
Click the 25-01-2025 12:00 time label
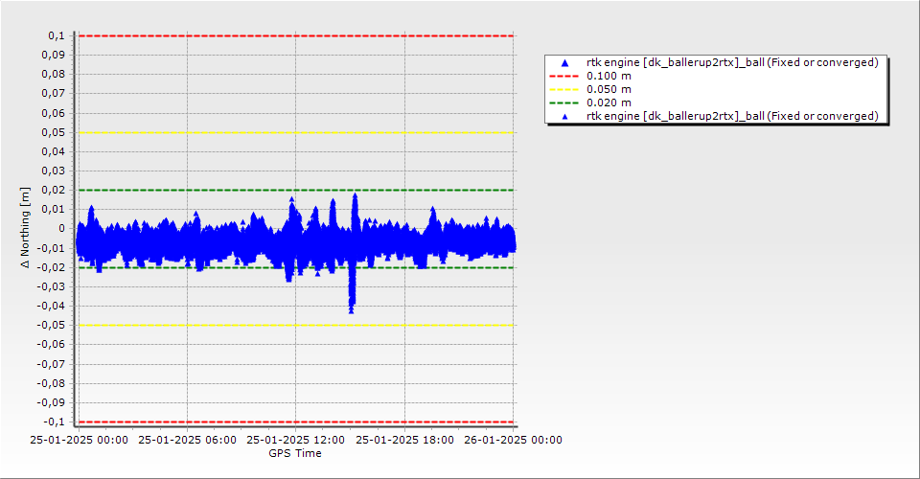(x=296, y=440)
